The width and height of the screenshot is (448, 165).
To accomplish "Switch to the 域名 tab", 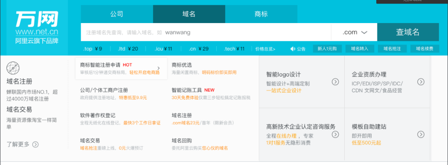I will tap(189, 14).
